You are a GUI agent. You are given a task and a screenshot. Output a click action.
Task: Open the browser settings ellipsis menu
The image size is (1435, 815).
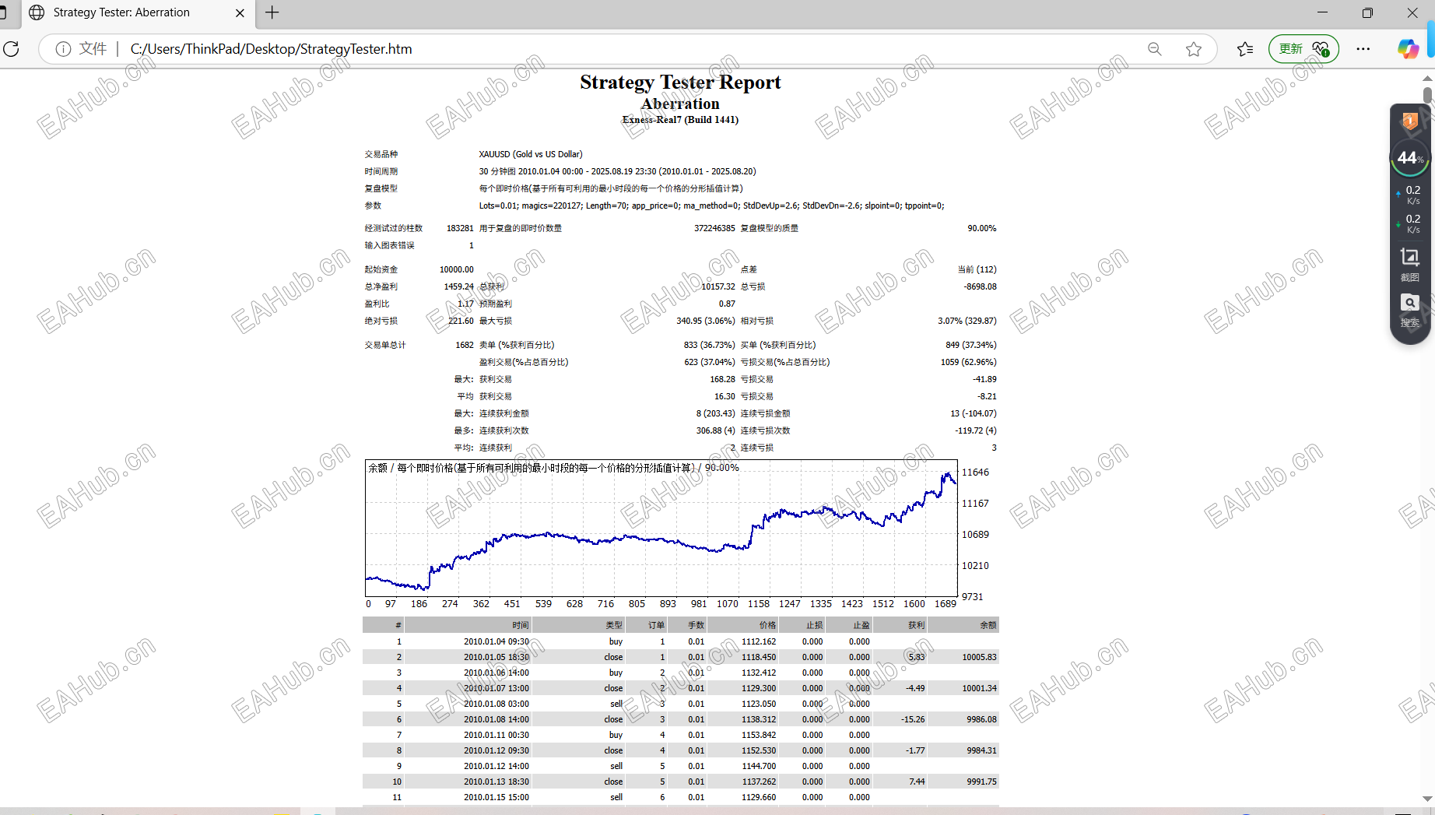(1363, 49)
